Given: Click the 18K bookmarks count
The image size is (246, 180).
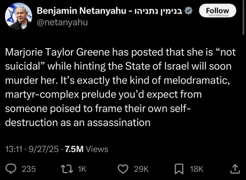Looking at the screenshot, I should (197, 169).
